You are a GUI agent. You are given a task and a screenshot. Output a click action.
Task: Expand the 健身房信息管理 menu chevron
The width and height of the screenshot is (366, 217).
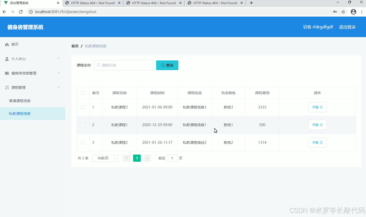click(59, 73)
